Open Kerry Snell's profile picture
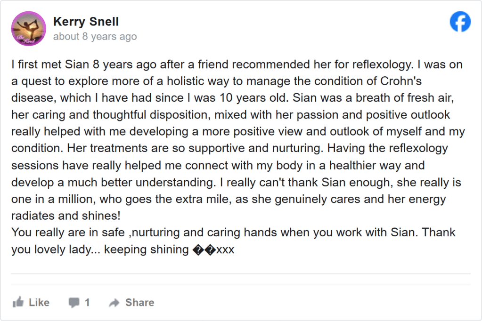 28,28
